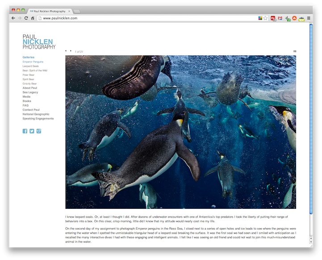Select the Paul Nicklen Photography tab
Image resolution: width=322 pixels, height=260 pixels.
[48, 11]
